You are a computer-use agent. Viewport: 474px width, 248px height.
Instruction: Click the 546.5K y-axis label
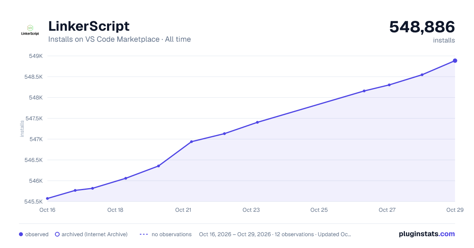click(34, 160)
